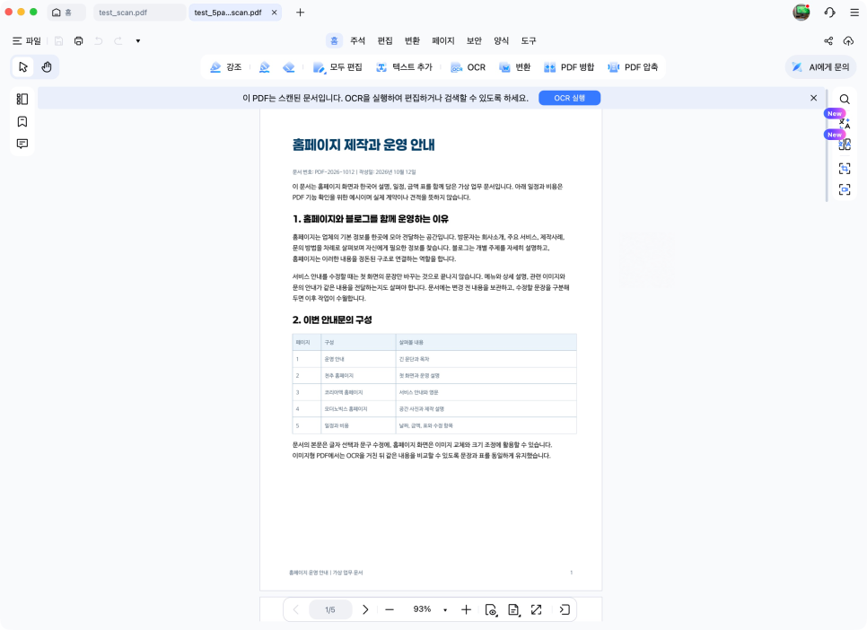Click the screenshot capture icon in right sidebar
The width and height of the screenshot is (867, 630).
(845, 168)
